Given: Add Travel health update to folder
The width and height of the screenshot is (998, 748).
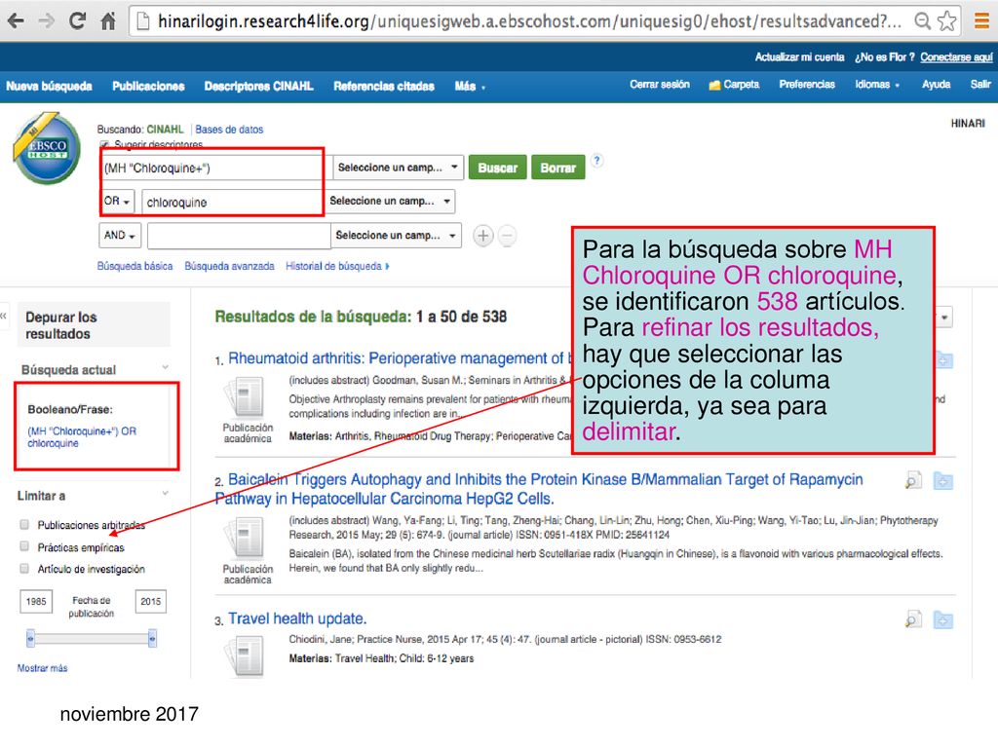Looking at the screenshot, I should pyautogui.click(x=942, y=619).
